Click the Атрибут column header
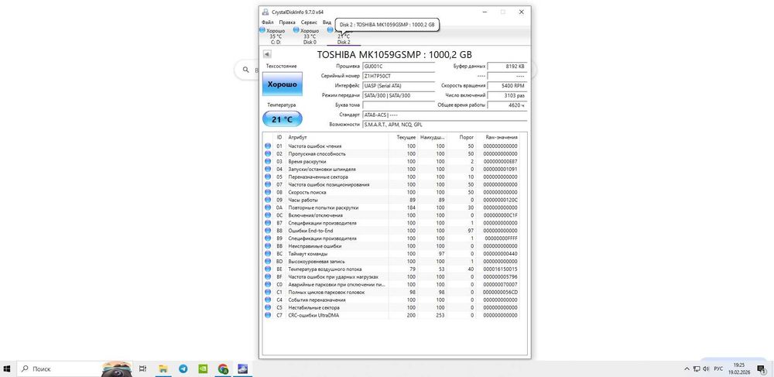The width and height of the screenshot is (774, 377). (x=337, y=137)
